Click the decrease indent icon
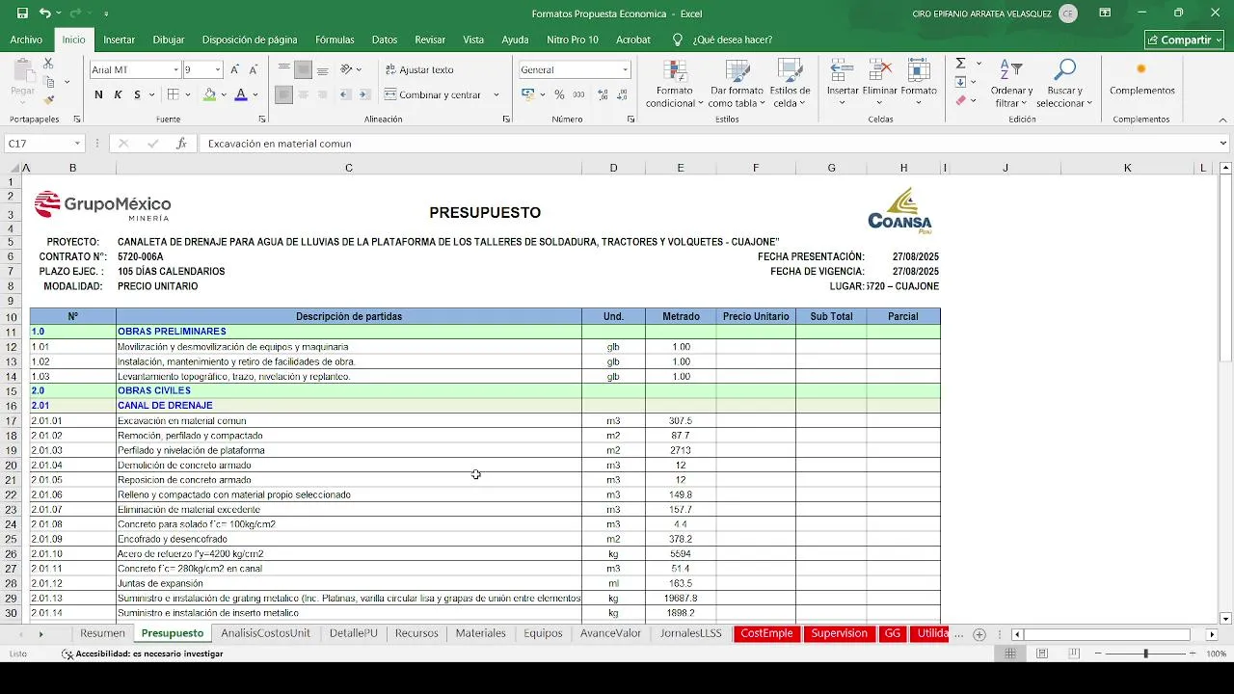1234x694 pixels. 346,94
